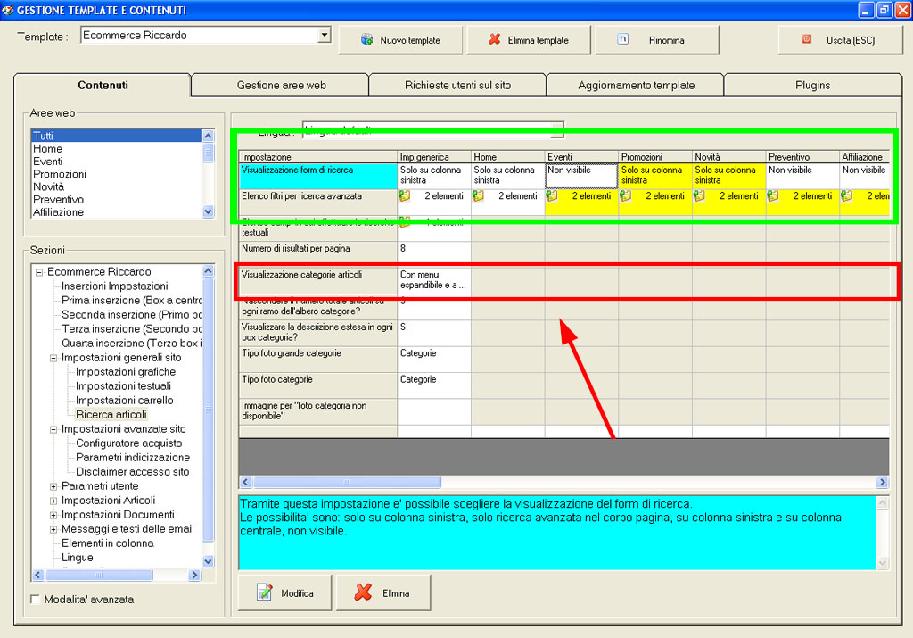Screen dimensions: 913x638
Task: Select Impostazioni grafiche tree item
Action: [125, 372]
